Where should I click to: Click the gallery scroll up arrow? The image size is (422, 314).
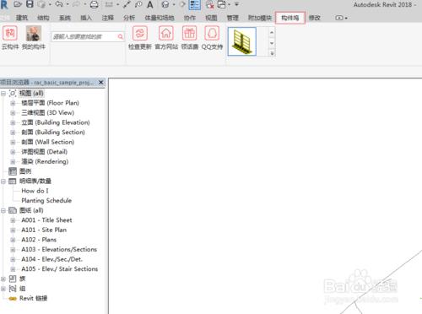272,32
